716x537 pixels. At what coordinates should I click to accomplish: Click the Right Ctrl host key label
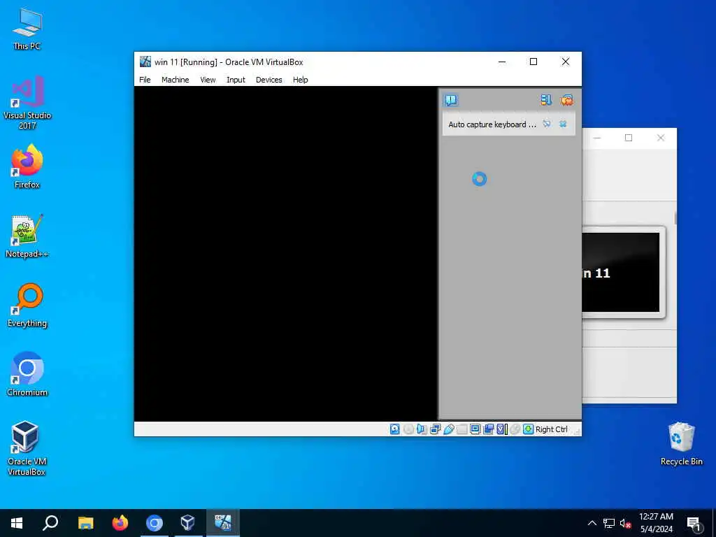pyautogui.click(x=551, y=429)
